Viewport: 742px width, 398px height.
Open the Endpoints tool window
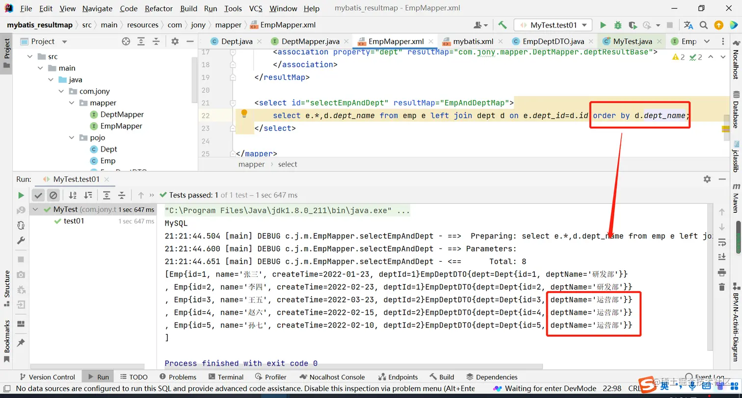[x=399, y=377]
